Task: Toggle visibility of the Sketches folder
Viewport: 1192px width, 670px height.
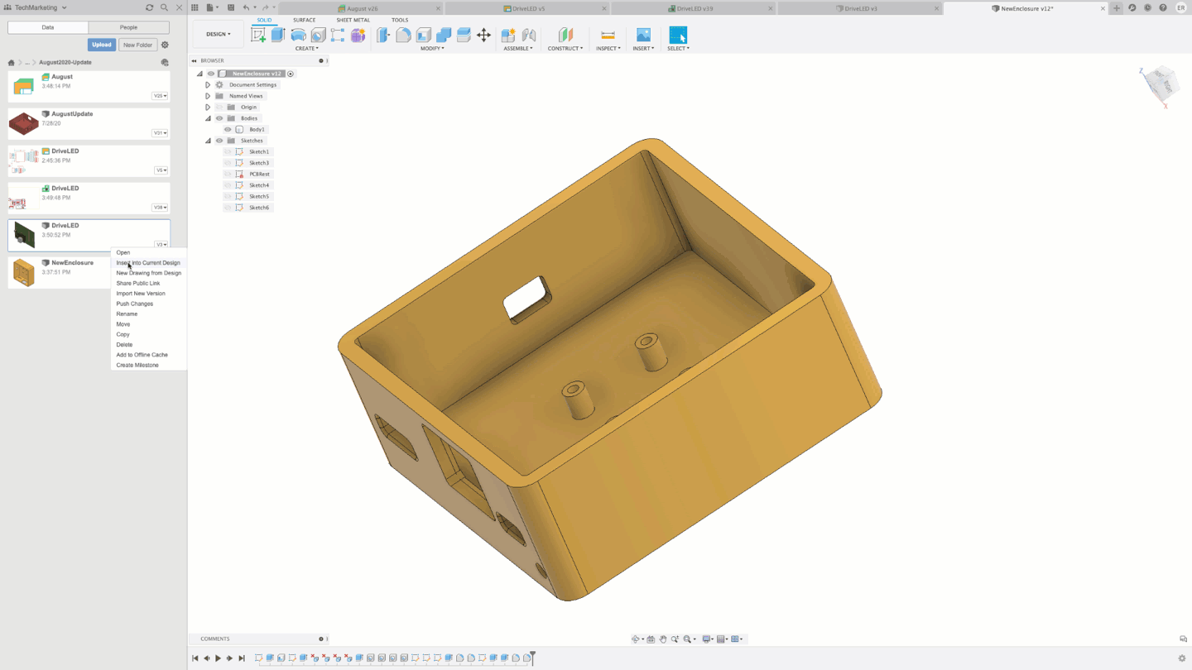Action: pyautogui.click(x=219, y=141)
